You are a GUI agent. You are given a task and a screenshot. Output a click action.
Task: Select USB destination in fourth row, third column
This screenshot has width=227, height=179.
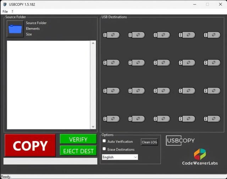click(x=162, y=119)
